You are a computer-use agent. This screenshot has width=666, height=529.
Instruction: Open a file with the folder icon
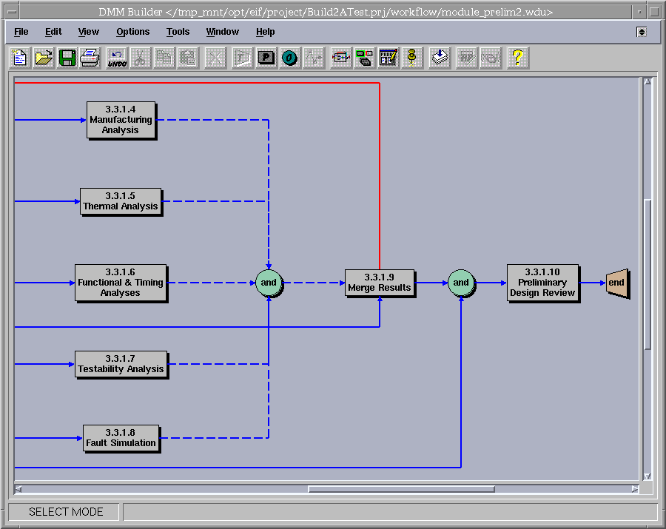44,58
